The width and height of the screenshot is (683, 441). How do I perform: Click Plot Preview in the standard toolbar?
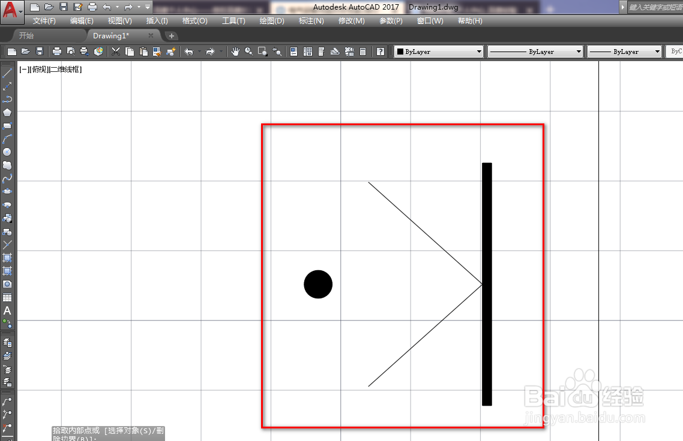[x=71, y=52]
